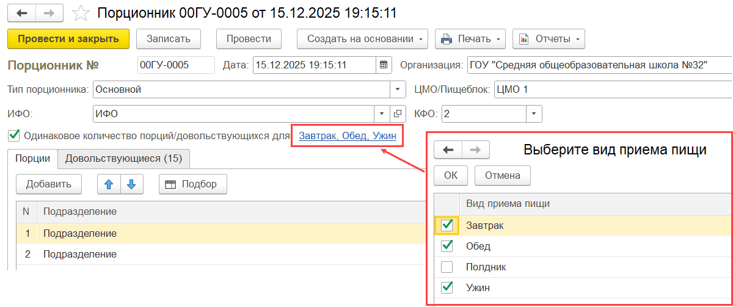733x307 pixels.
Task: Click the forward arrow in document header
Action: (x=49, y=13)
